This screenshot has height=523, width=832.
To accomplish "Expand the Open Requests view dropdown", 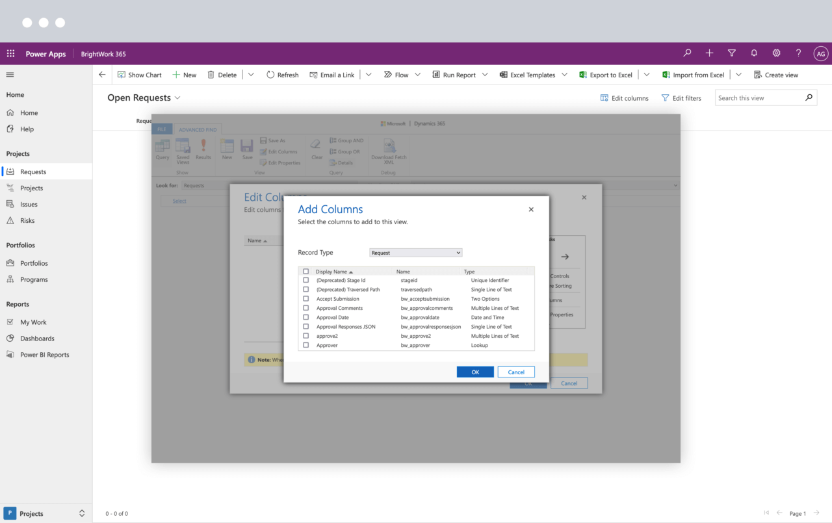I will pos(176,97).
